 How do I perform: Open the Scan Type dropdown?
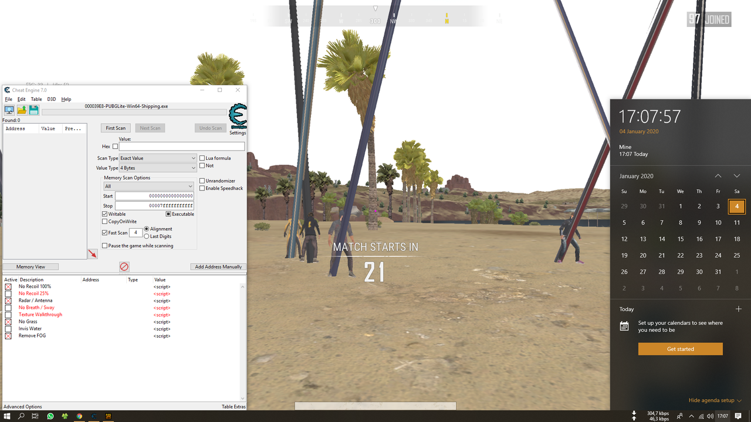tap(158, 158)
